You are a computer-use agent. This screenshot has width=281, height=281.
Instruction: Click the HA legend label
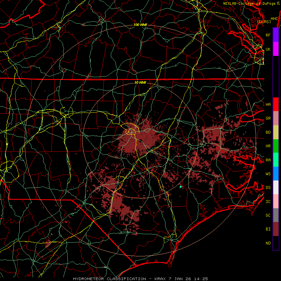pos(268,104)
